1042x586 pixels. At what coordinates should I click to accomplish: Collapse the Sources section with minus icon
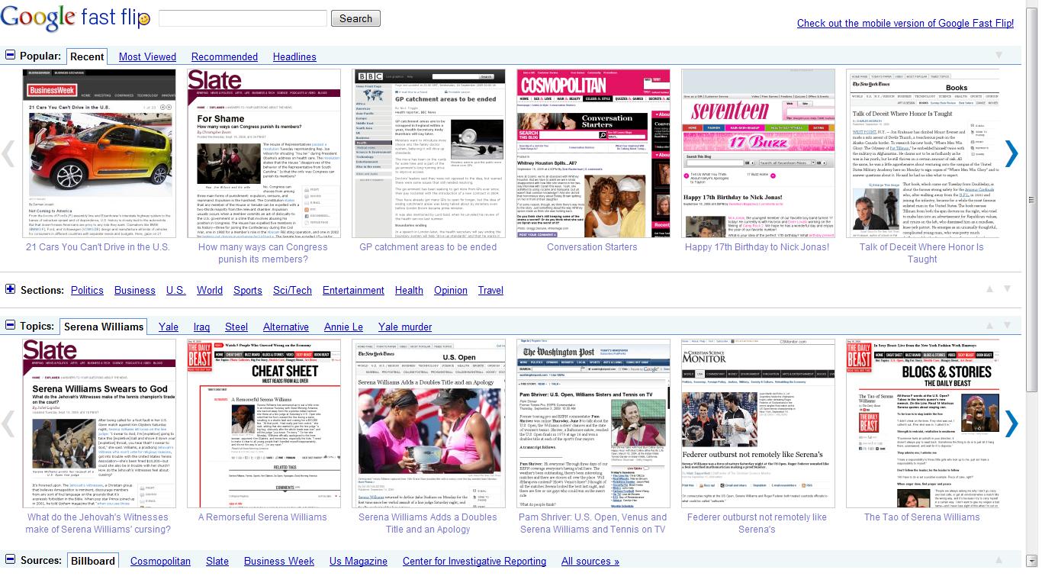[x=10, y=560]
